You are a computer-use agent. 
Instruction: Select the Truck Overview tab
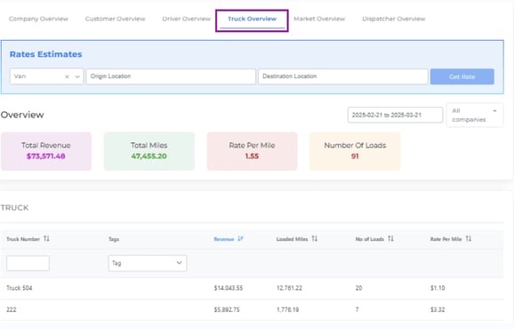(252, 19)
